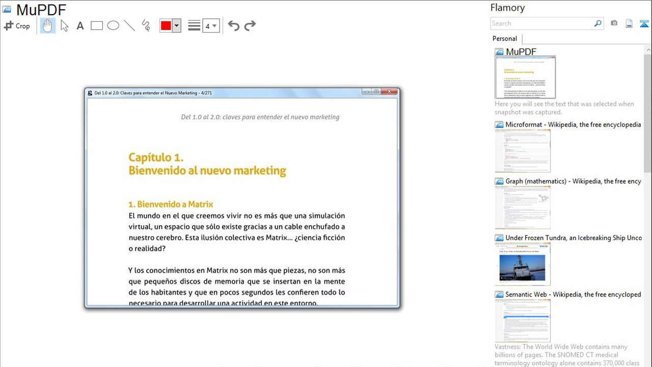Image resolution: width=652 pixels, height=367 pixels.
Task: Open the stroke color dropdown
Action: pyautogui.click(x=175, y=25)
